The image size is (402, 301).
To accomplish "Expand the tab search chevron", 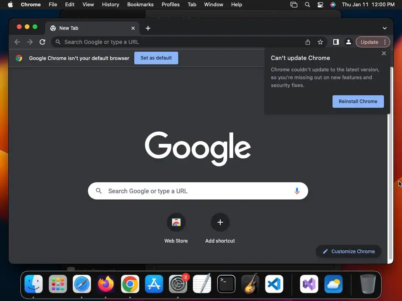I will pos(385,28).
